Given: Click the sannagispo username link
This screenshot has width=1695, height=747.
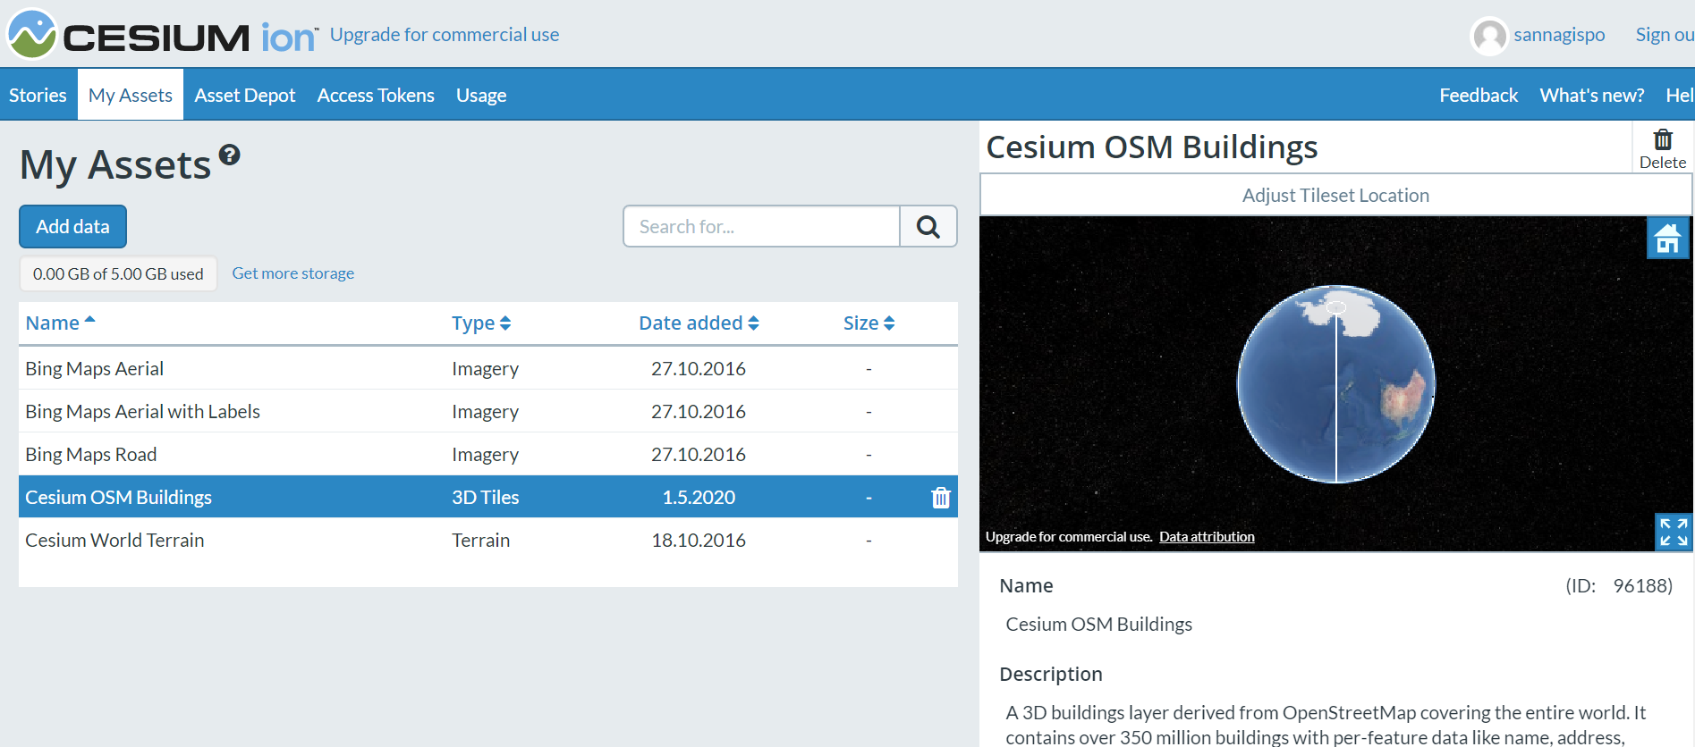Looking at the screenshot, I should (1559, 35).
